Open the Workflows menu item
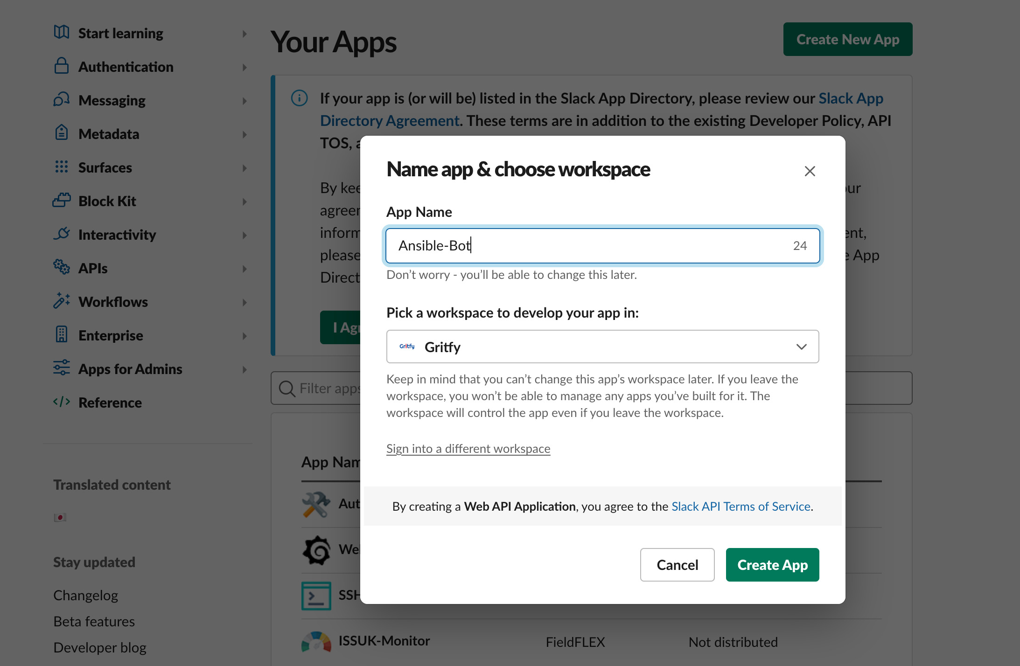The width and height of the screenshot is (1020, 666). coord(113,302)
